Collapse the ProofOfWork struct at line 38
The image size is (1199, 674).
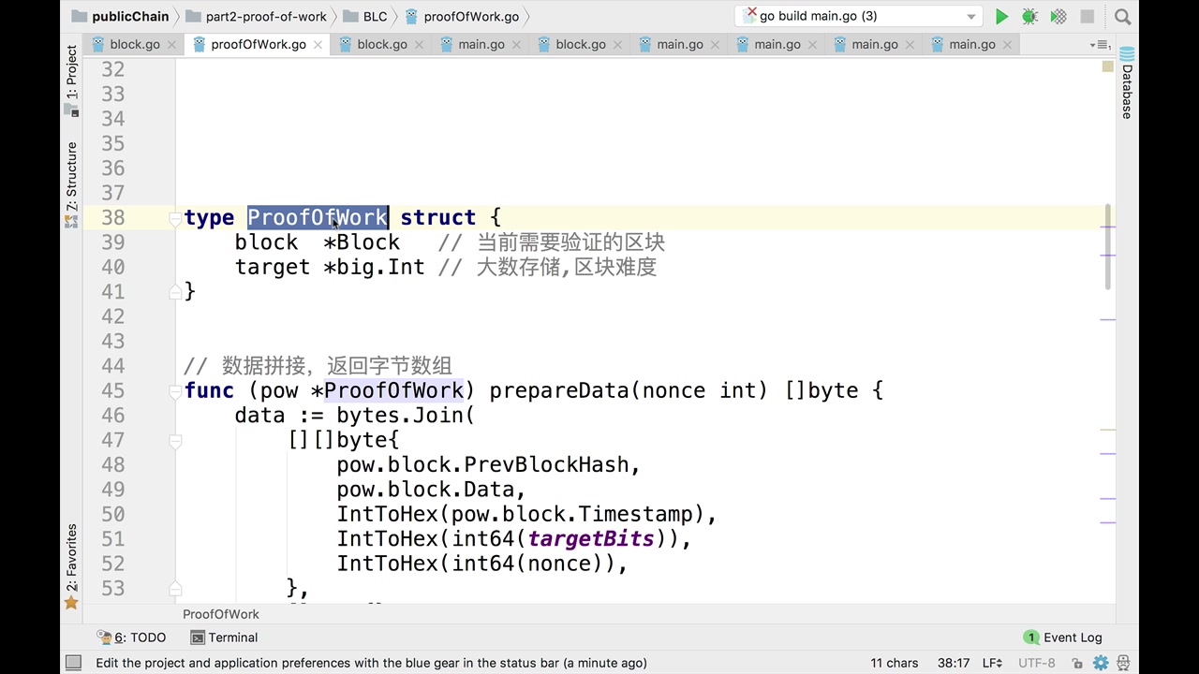tap(175, 218)
